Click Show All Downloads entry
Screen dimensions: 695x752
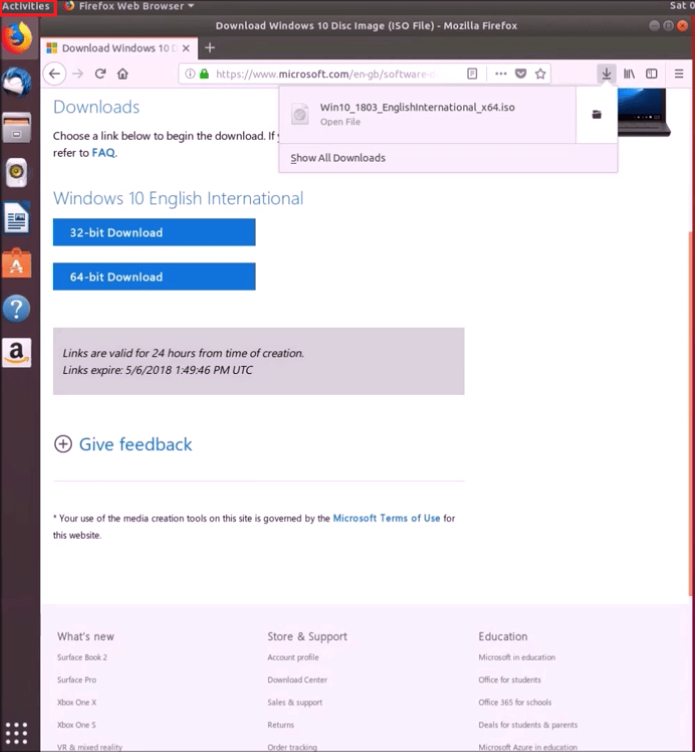pyautogui.click(x=338, y=158)
